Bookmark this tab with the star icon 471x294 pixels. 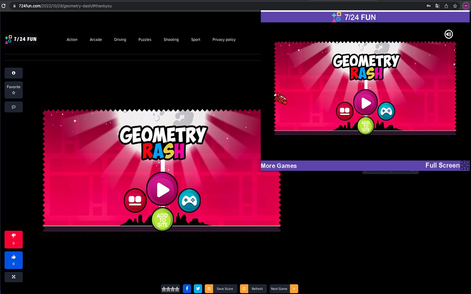455,6
